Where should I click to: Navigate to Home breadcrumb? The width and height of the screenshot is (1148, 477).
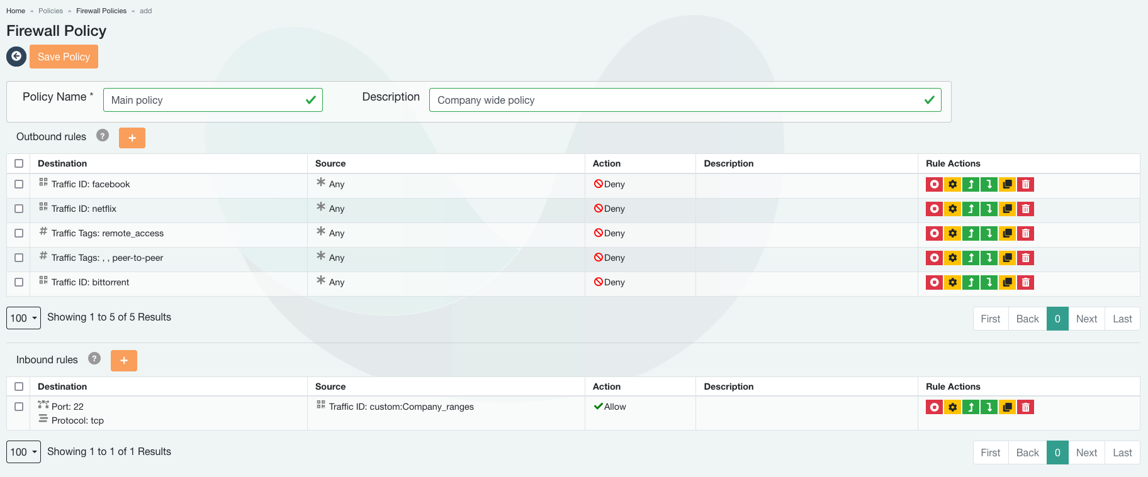point(16,11)
